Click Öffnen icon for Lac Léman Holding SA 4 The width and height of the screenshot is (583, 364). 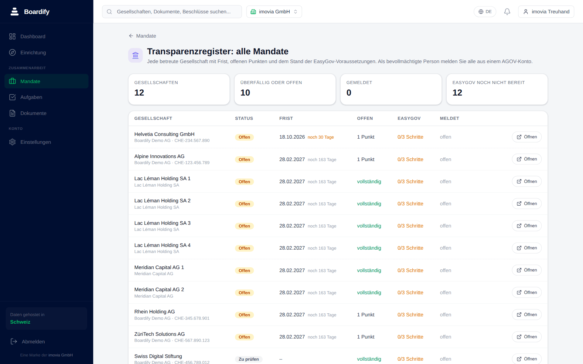pyautogui.click(x=519, y=248)
